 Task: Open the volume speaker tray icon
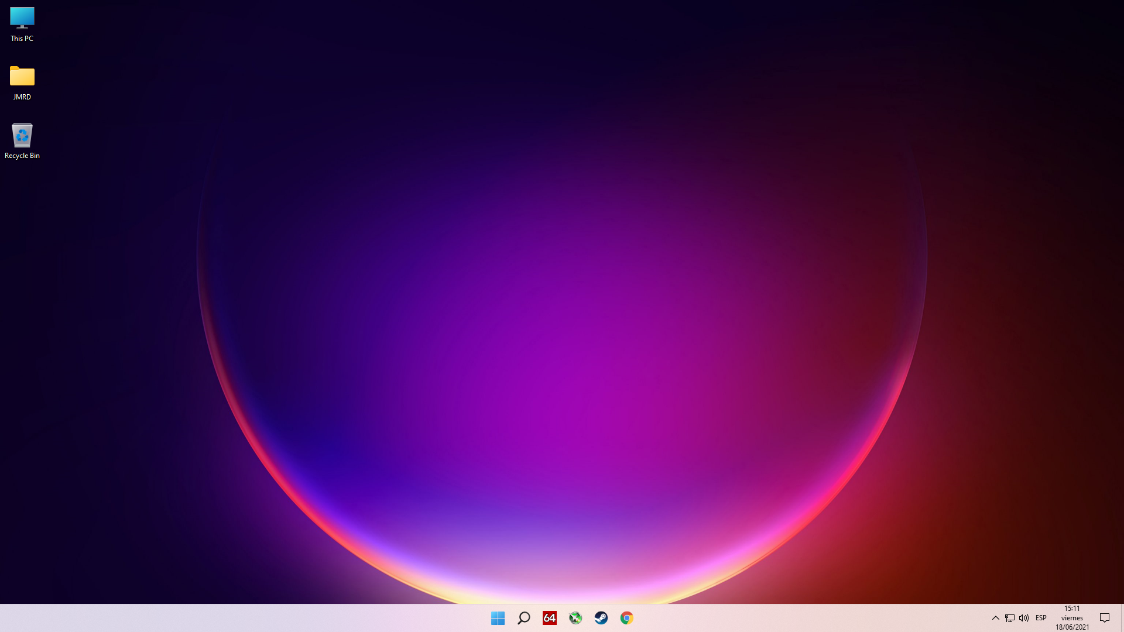pos(1024,618)
